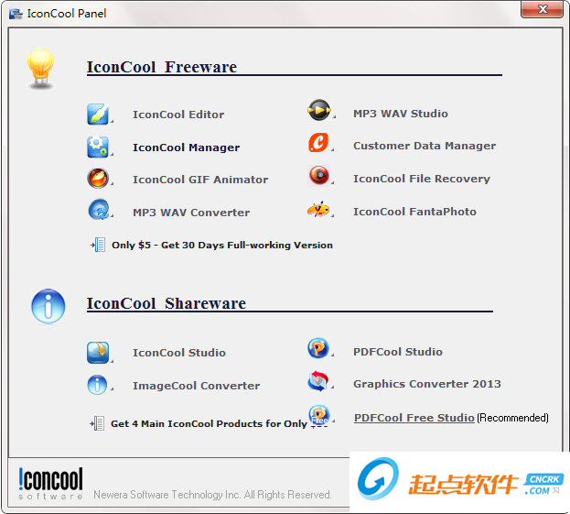Screen dimensions: 570x514
Task: Click the document icon beside Get 4 Main Products
Action: tap(97, 423)
